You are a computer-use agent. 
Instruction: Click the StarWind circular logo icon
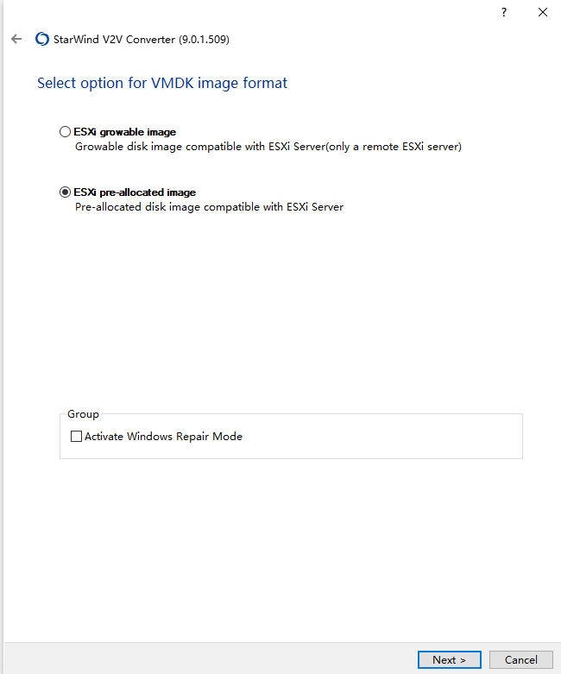pyautogui.click(x=42, y=39)
